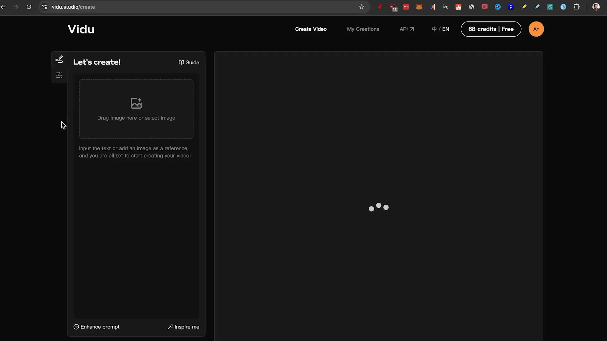Click the Vidu logo

(81, 29)
